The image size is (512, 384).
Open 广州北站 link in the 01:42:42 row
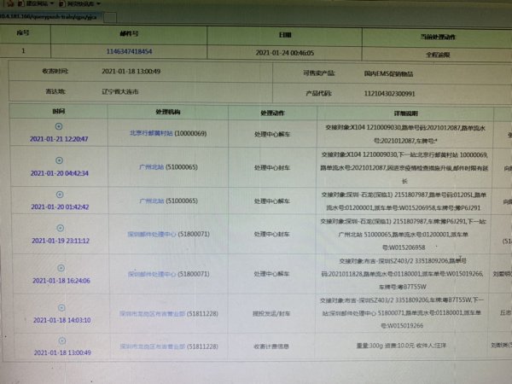pos(168,201)
